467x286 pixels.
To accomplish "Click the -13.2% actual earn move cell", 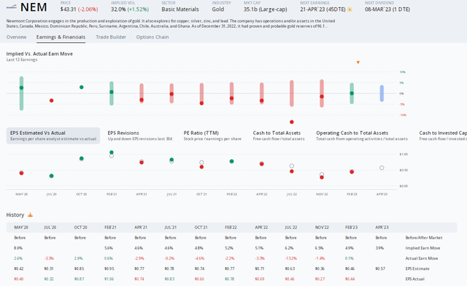I will click(290, 258).
